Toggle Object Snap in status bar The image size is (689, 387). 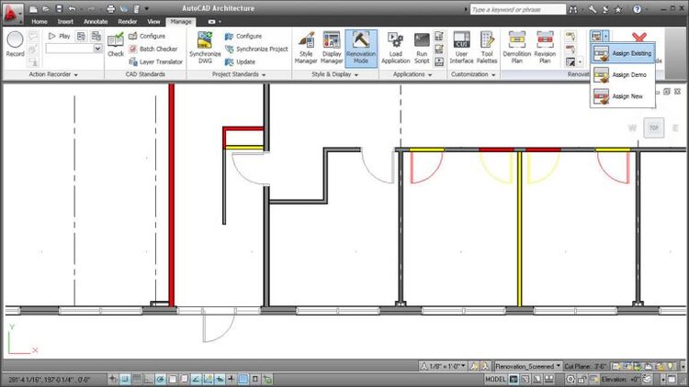173,379
